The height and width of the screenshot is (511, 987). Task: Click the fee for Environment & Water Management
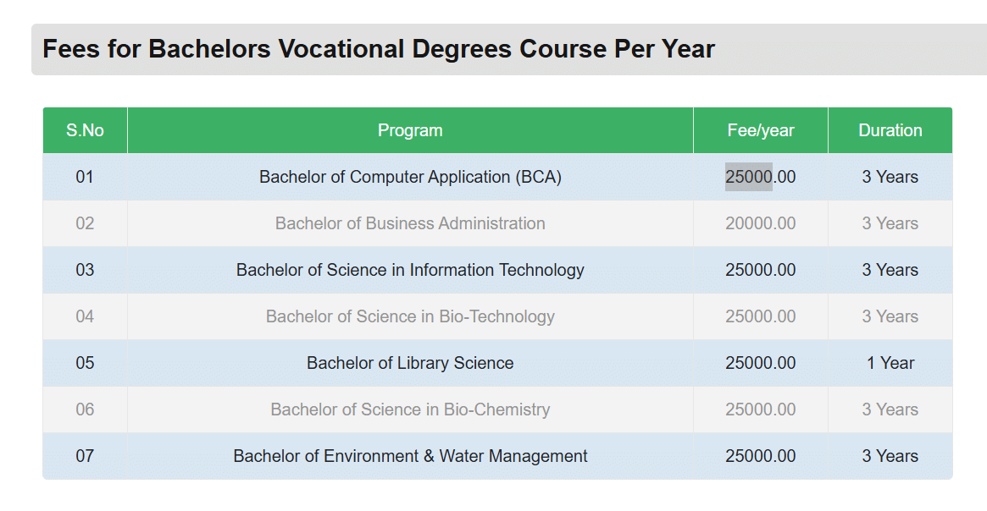(x=760, y=456)
